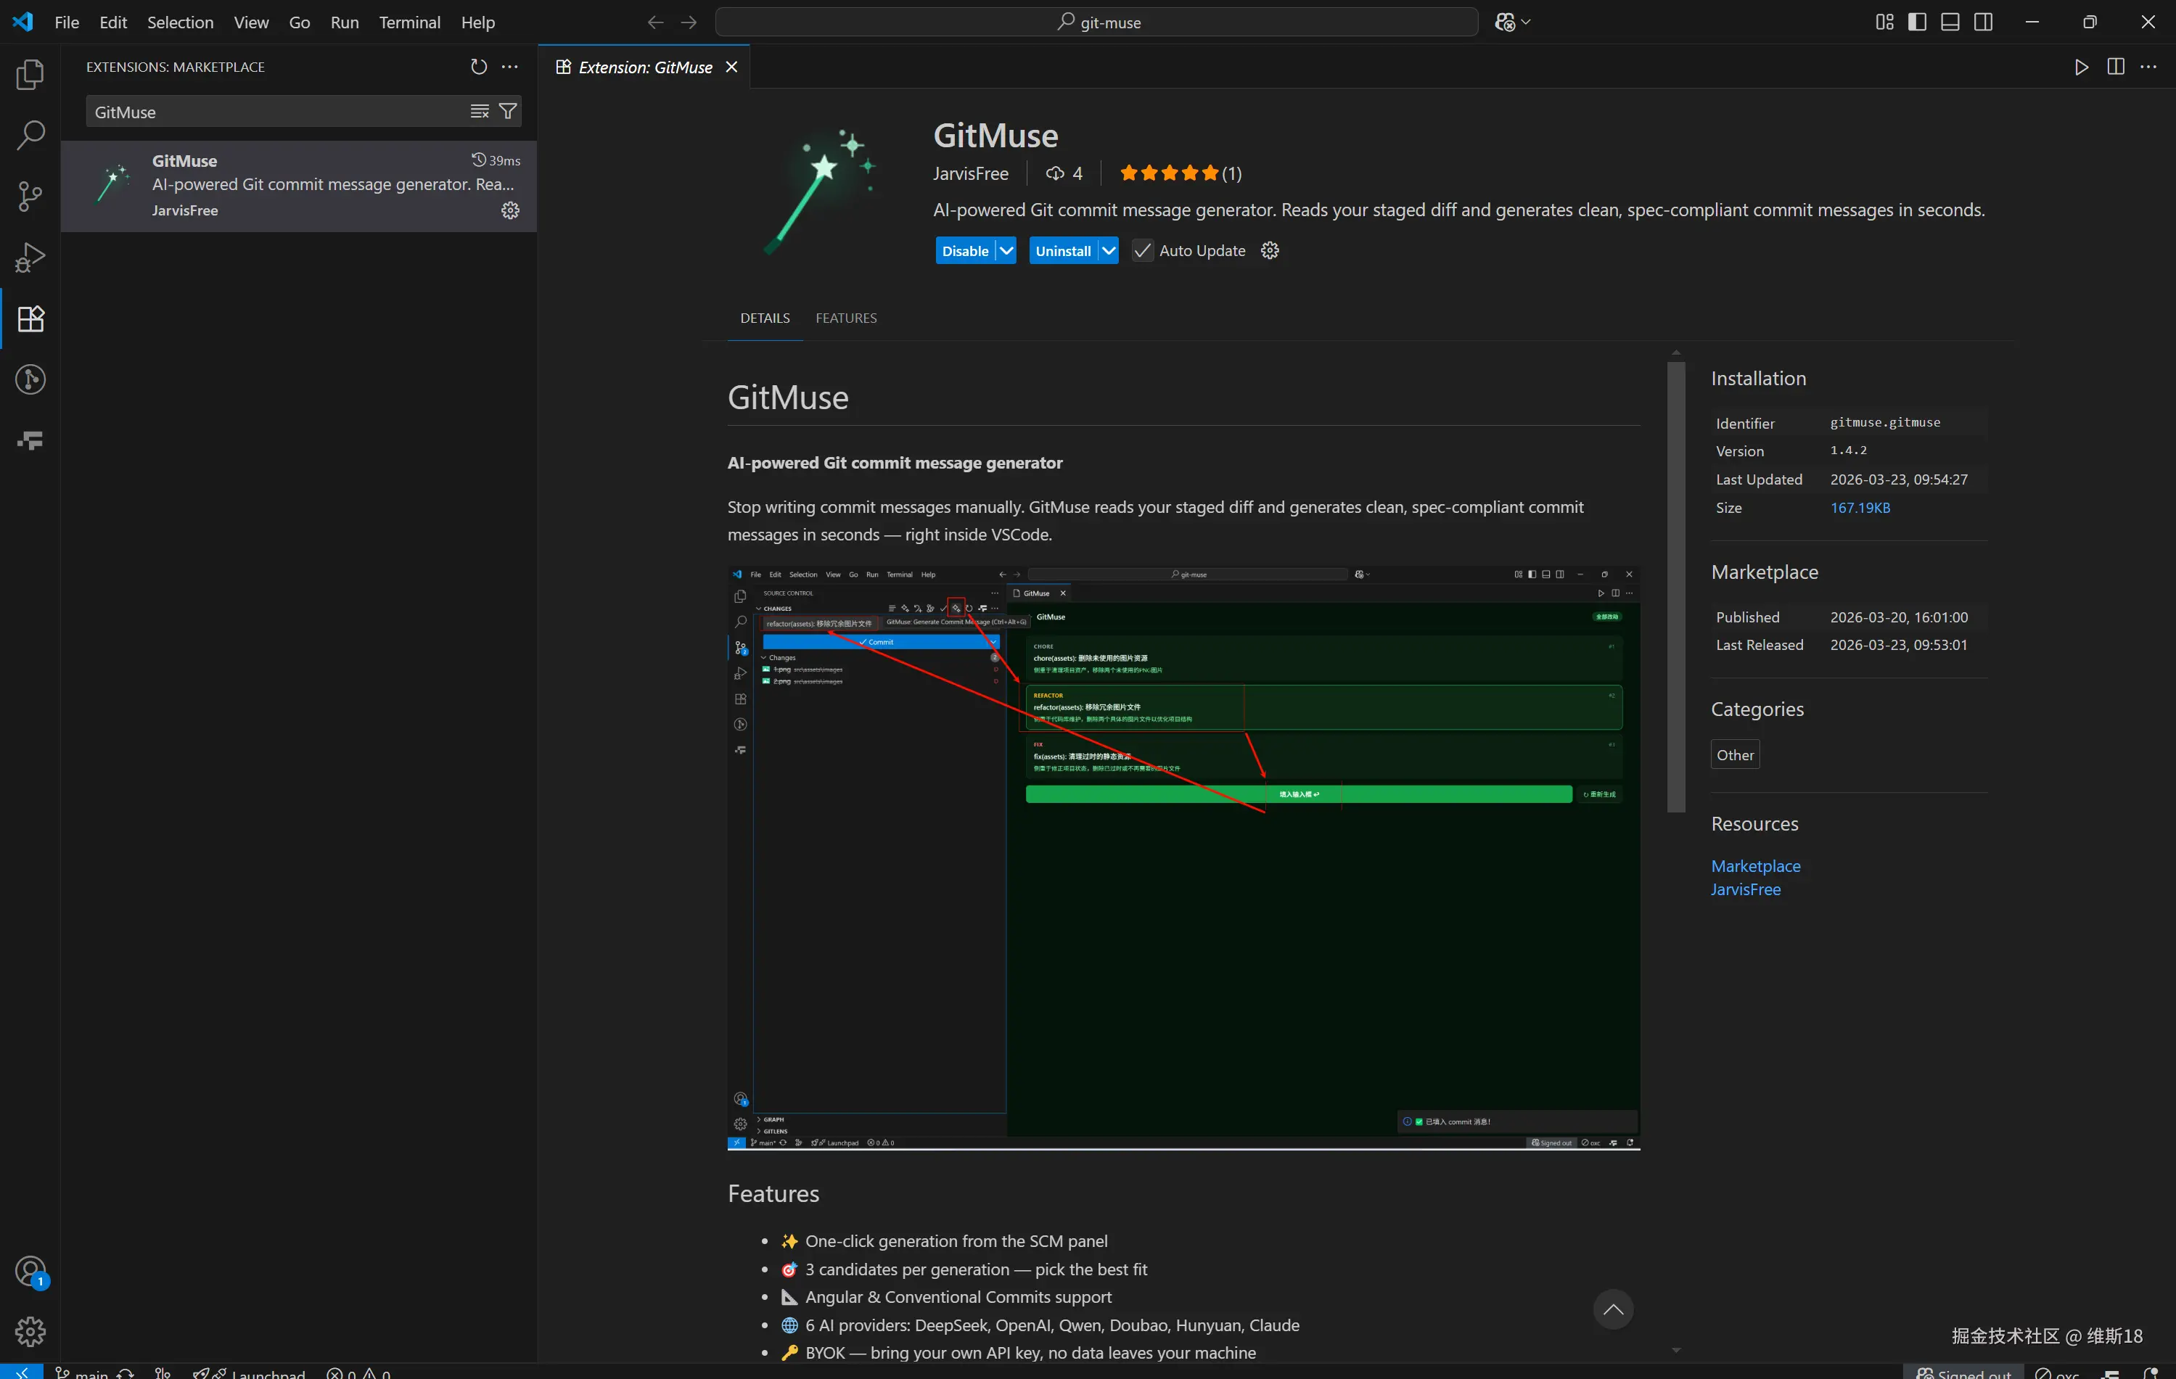Open the Search view in activity bar
Viewport: 2176px width, 1379px height.
tap(30, 136)
